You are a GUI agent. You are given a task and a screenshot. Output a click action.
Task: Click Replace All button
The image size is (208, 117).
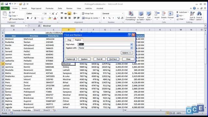click(x=71, y=59)
